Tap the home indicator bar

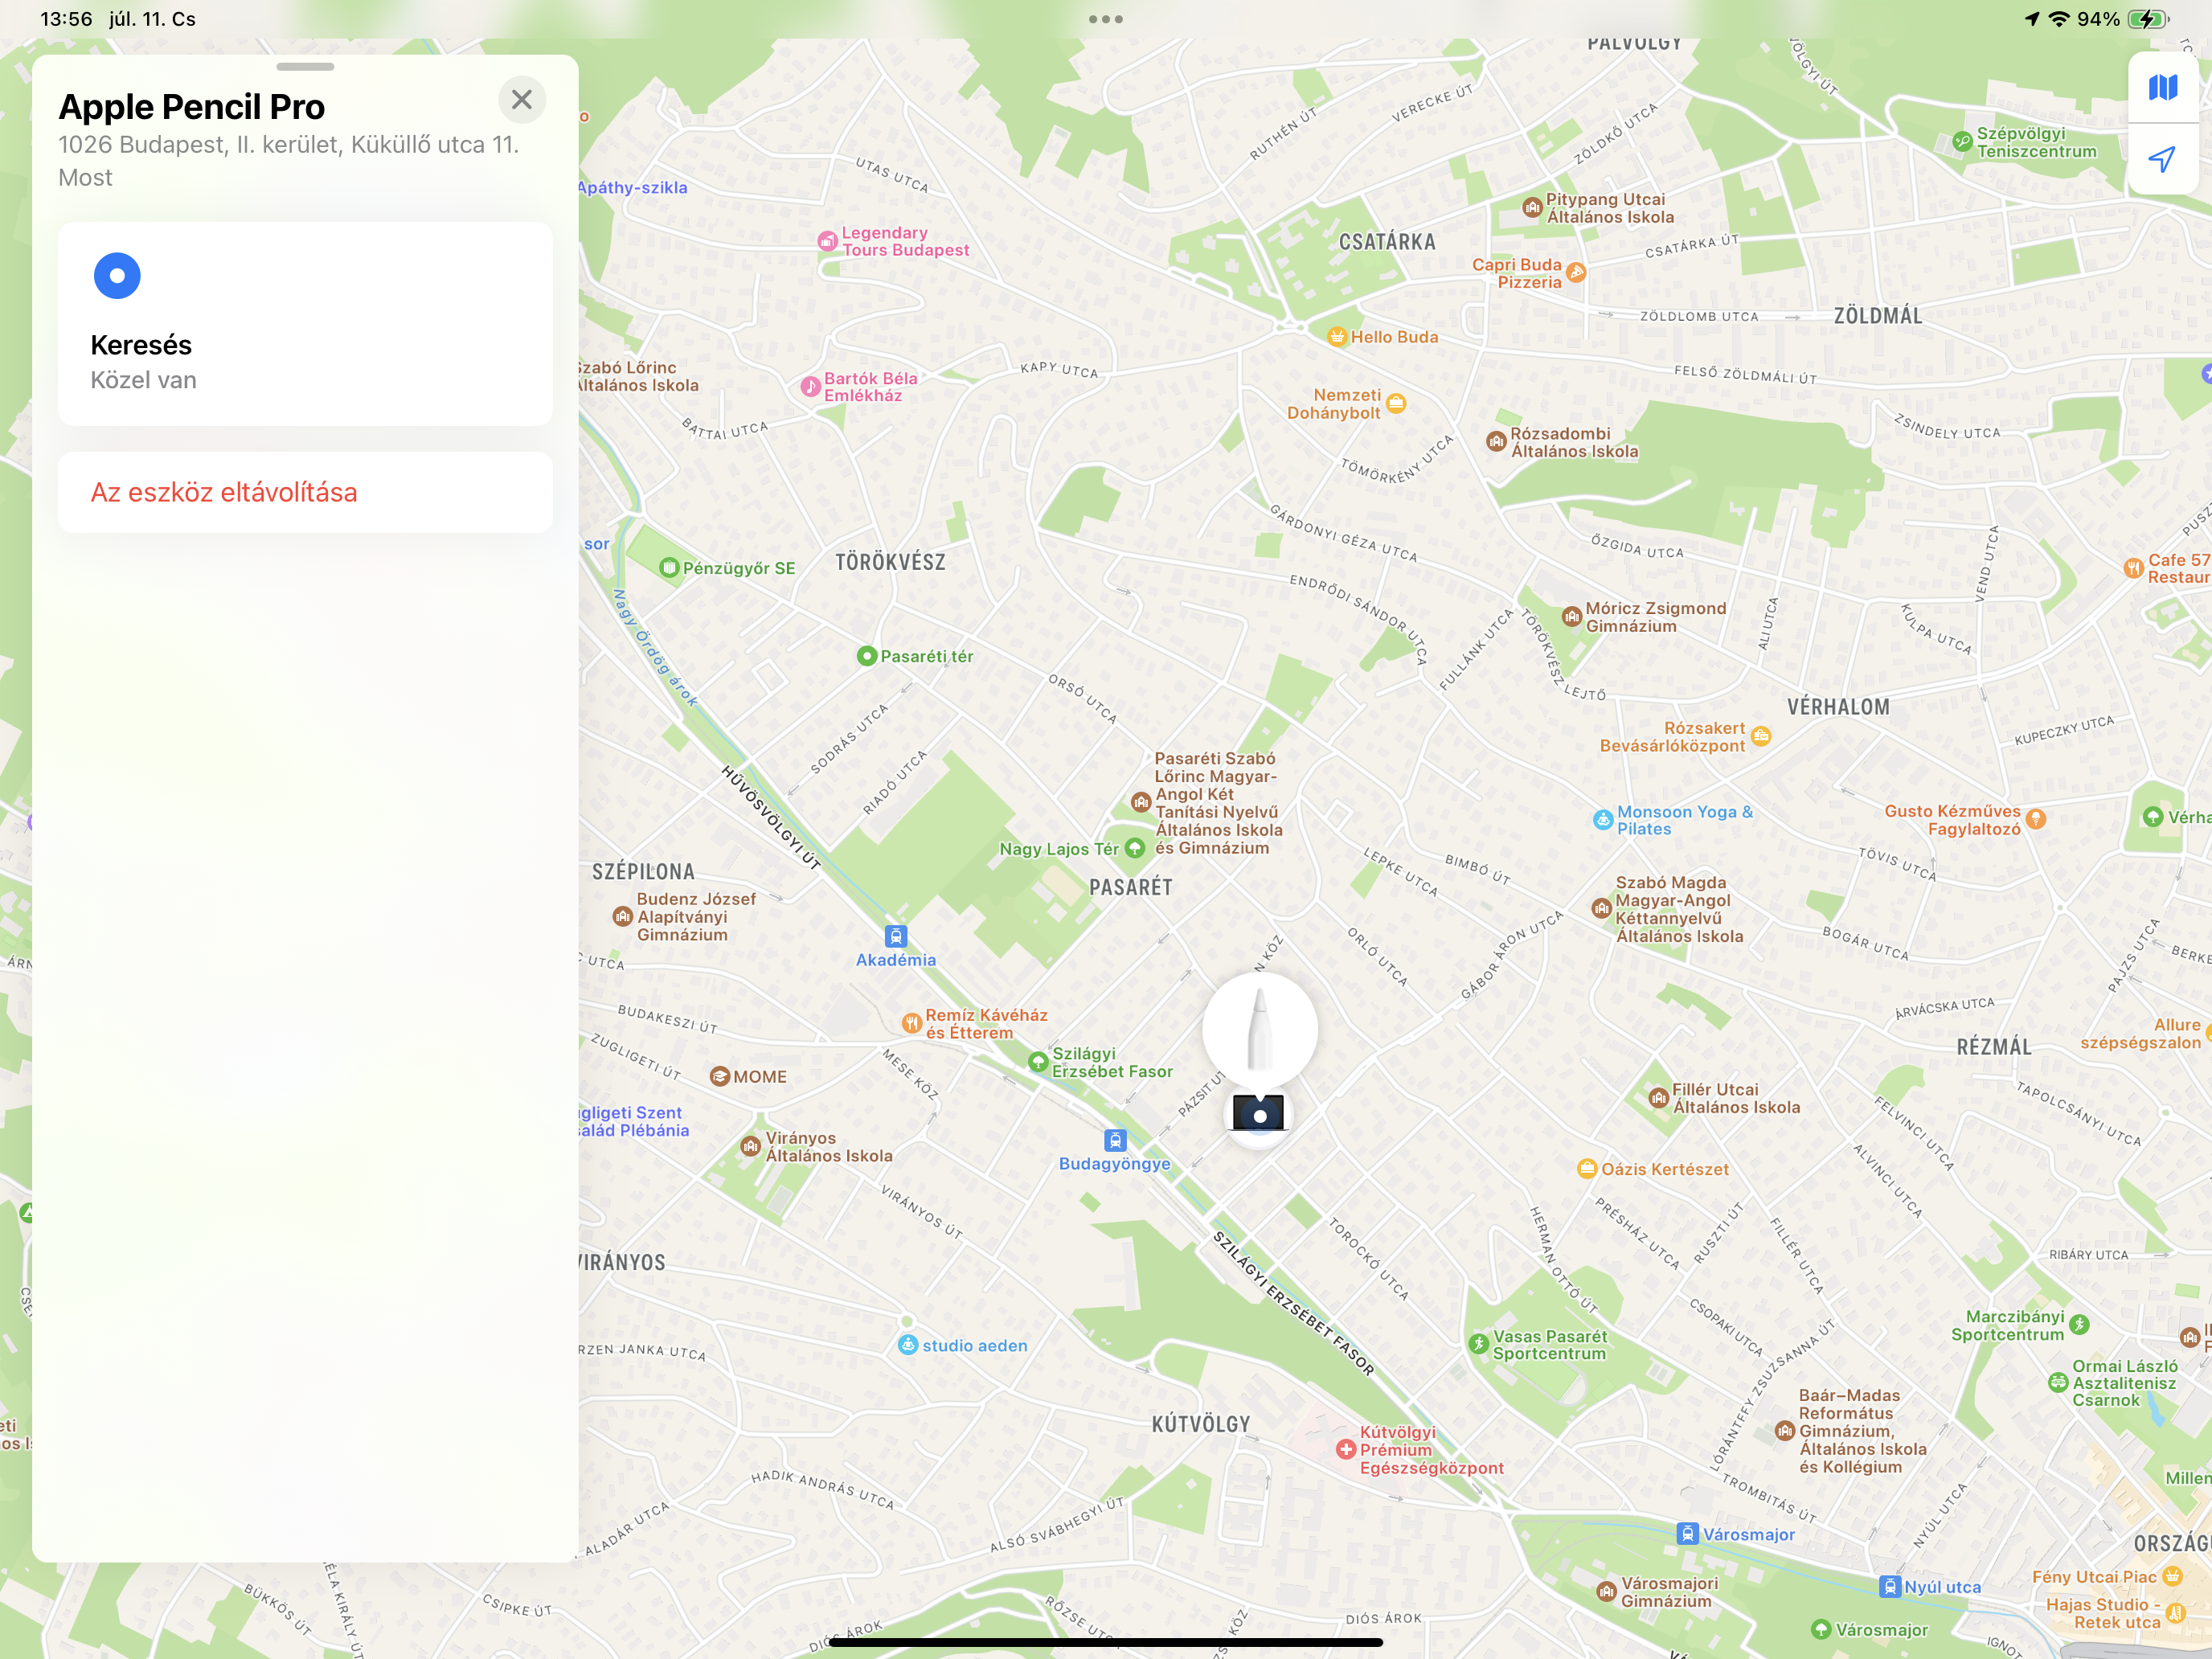pos(1106,1642)
